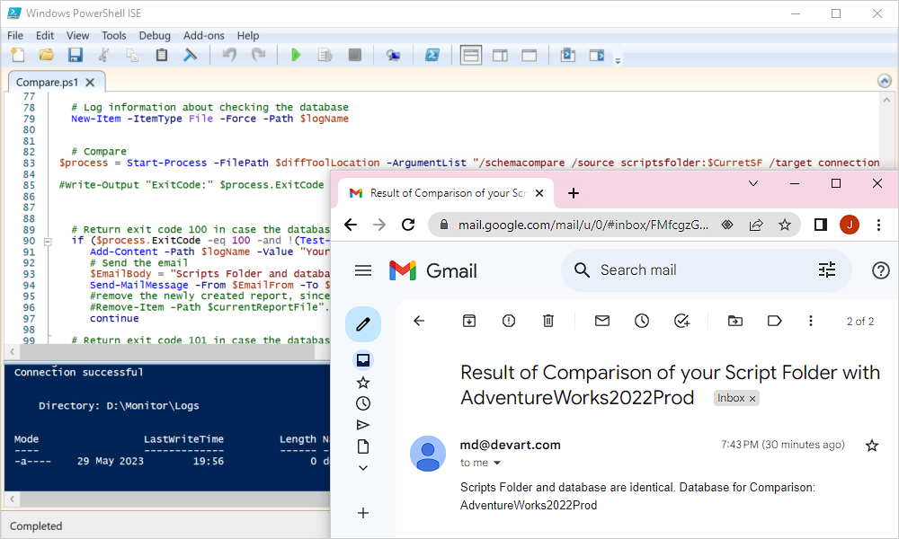
Task: Click the Search mail field
Action: coord(705,269)
